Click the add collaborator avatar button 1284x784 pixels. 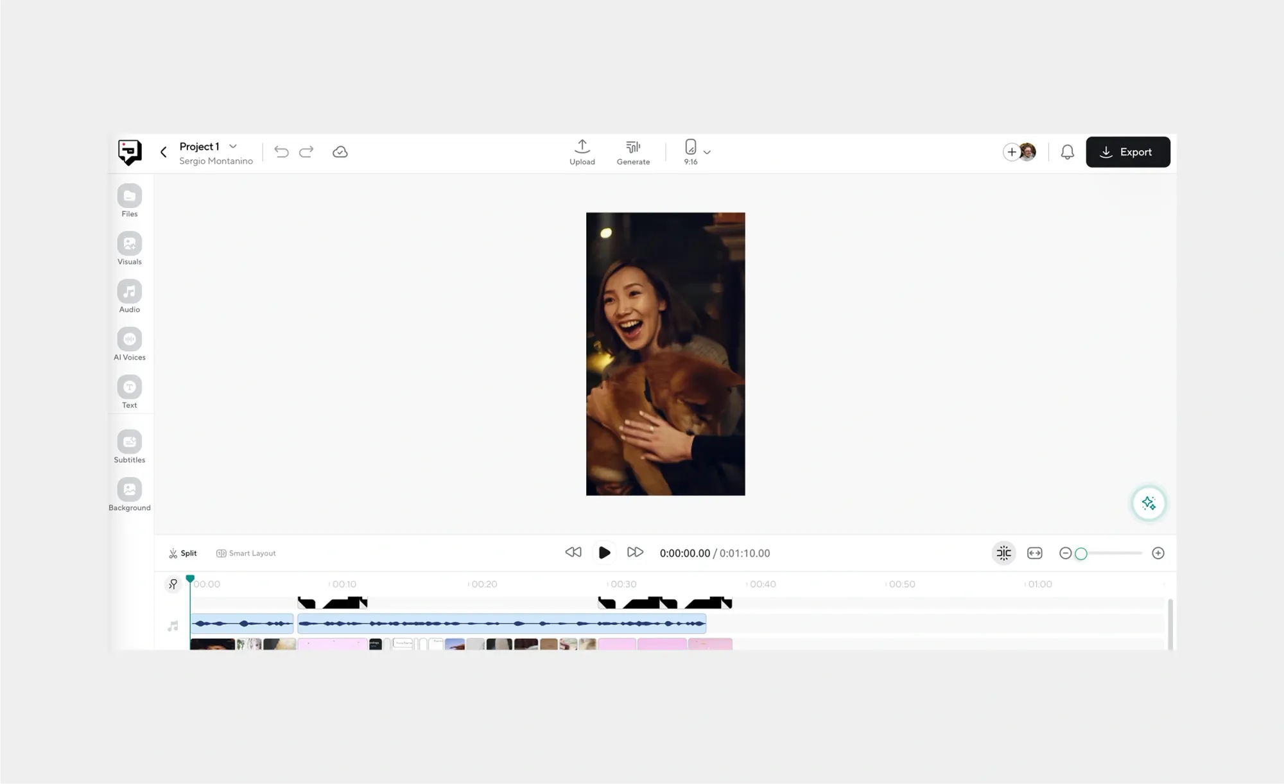pos(1012,152)
